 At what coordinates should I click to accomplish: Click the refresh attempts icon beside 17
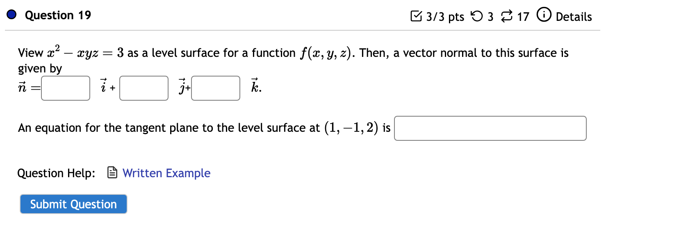[507, 16]
